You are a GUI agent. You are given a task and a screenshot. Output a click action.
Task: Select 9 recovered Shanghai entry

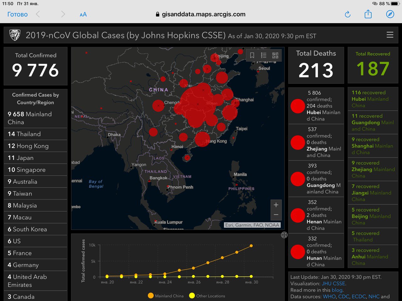click(373, 146)
